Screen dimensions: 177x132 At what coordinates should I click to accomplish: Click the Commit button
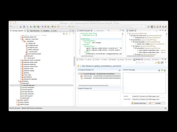[x=157, y=103]
